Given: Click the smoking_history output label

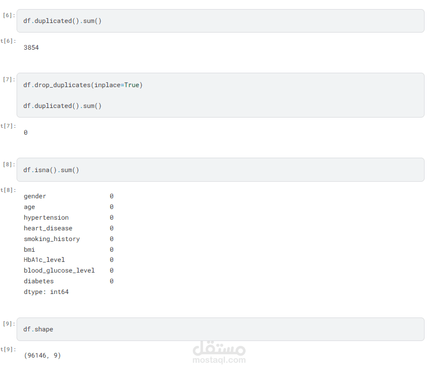Looking at the screenshot, I should pos(52,239).
